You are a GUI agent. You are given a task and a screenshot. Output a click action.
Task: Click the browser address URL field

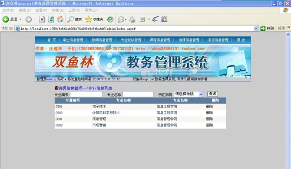137,29
